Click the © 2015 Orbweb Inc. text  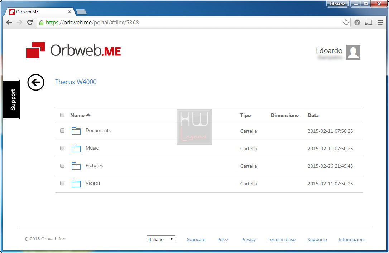pos(45,239)
